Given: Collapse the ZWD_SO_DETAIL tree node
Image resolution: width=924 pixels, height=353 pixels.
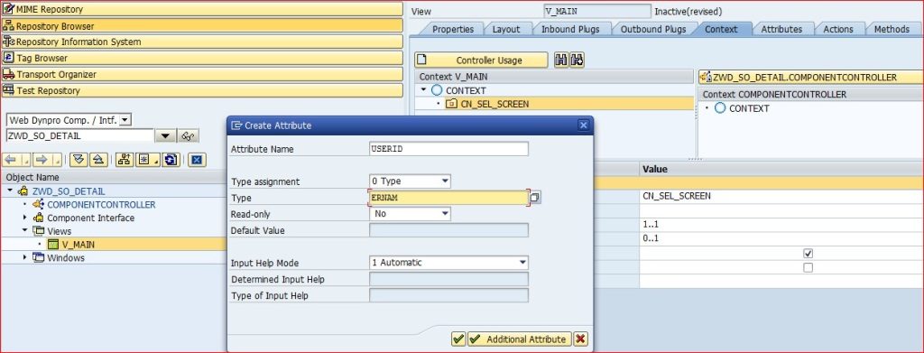Looking at the screenshot, I should 11,190.
